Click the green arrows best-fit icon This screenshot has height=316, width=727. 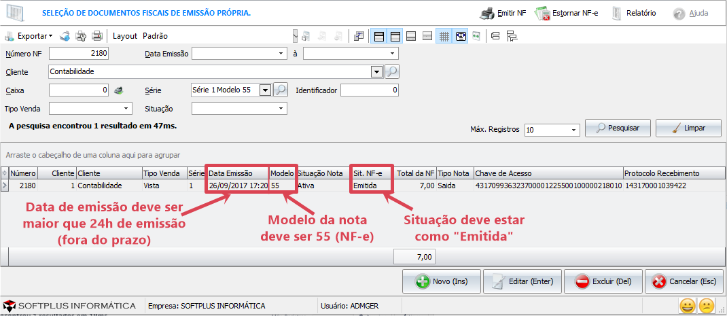pyautogui.click(x=476, y=36)
